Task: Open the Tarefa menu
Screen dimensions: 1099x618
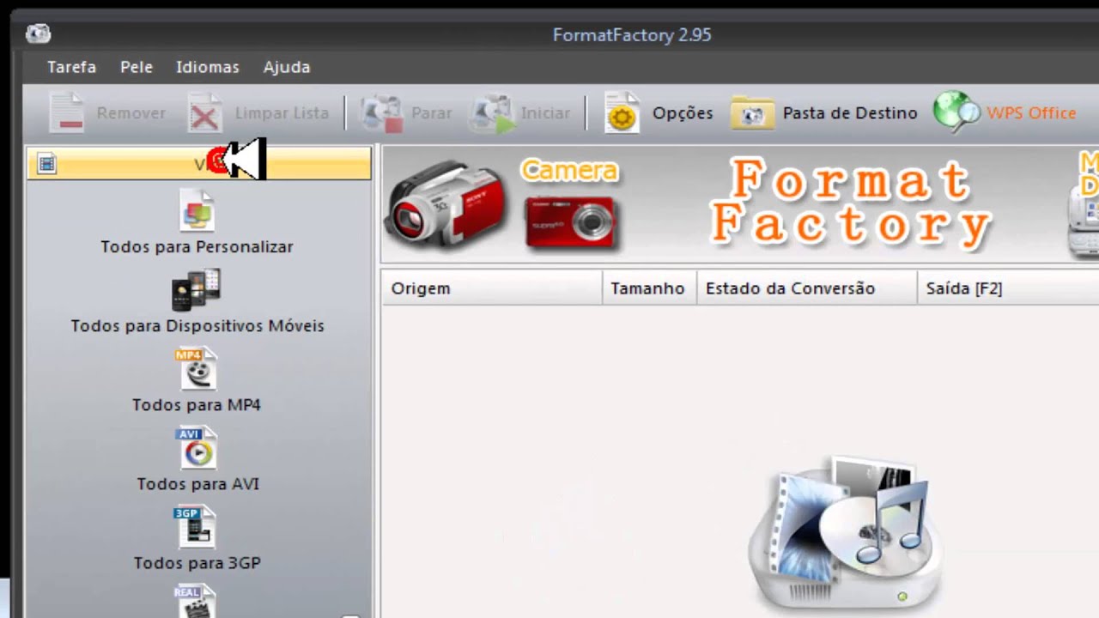Action: pyautogui.click(x=71, y=67)
